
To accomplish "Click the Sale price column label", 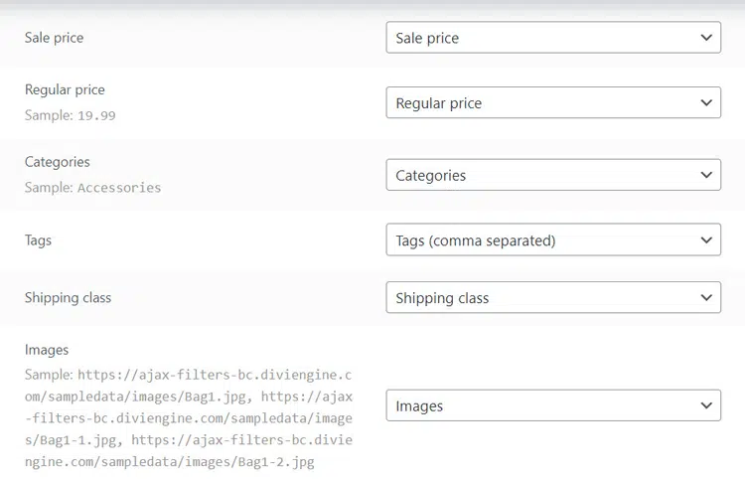I will click(x=55, y=38).
